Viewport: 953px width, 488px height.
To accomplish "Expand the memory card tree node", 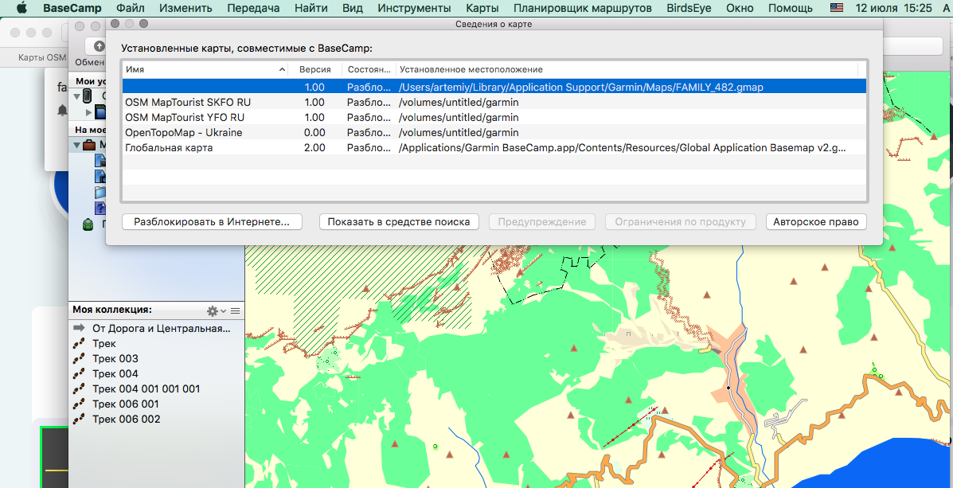I will click(89, 112).
